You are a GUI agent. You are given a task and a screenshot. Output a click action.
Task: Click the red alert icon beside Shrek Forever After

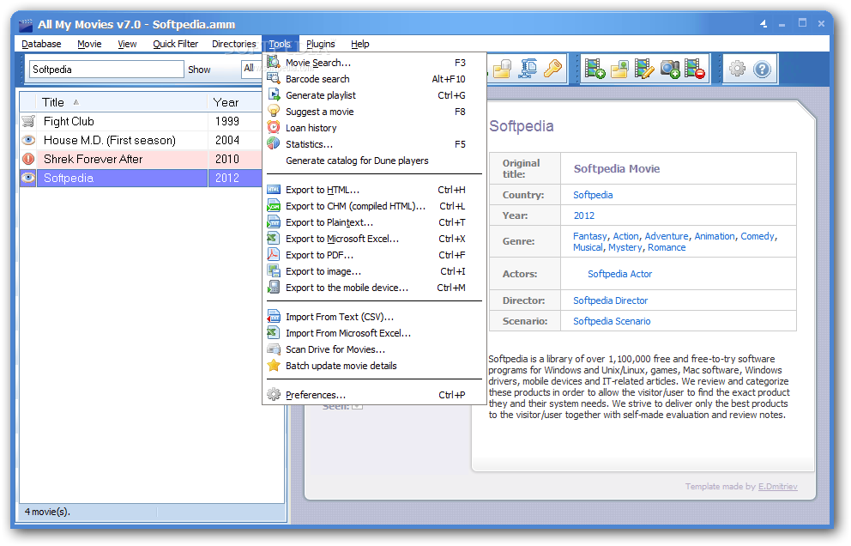[x=28, y=159]
